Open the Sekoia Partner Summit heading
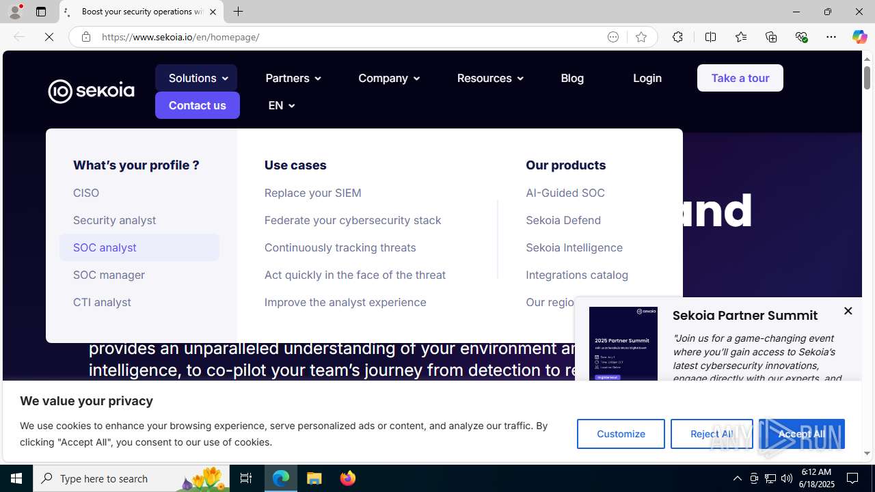Viewport: 875px width, 492px height. 745,315
